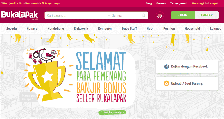Open the Fashion category
The height and width of the screenshot is (119, 224).
pos(169,28)
